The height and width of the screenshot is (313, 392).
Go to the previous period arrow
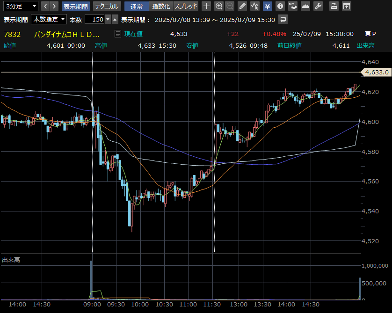pos(45,6)
